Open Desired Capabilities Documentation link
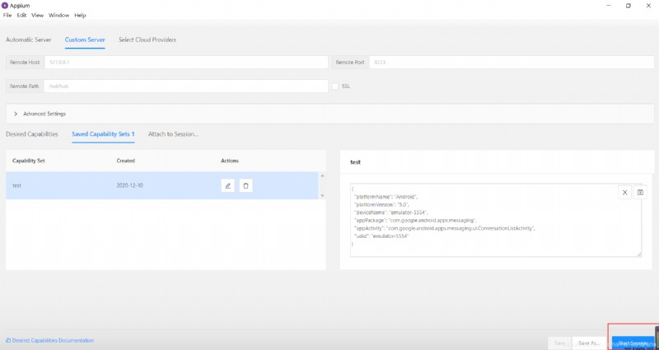 [x=50, y=340]
